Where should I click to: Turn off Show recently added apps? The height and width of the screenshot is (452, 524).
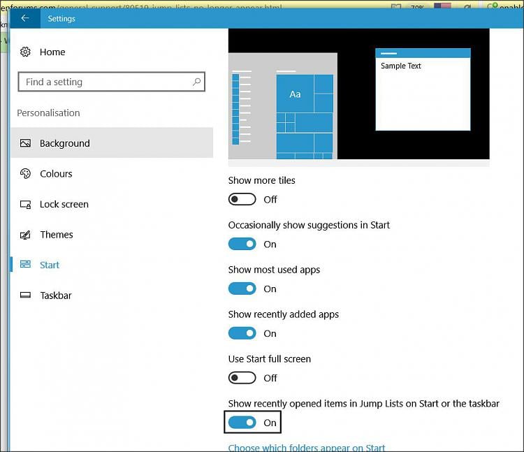(x=242, y=333)
